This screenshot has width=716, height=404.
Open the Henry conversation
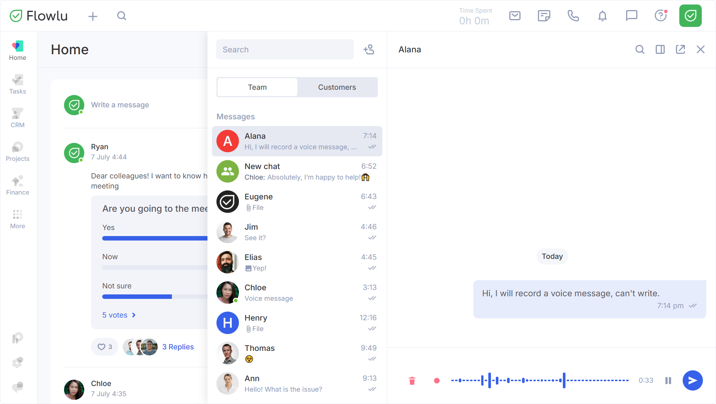coord(297,323)
